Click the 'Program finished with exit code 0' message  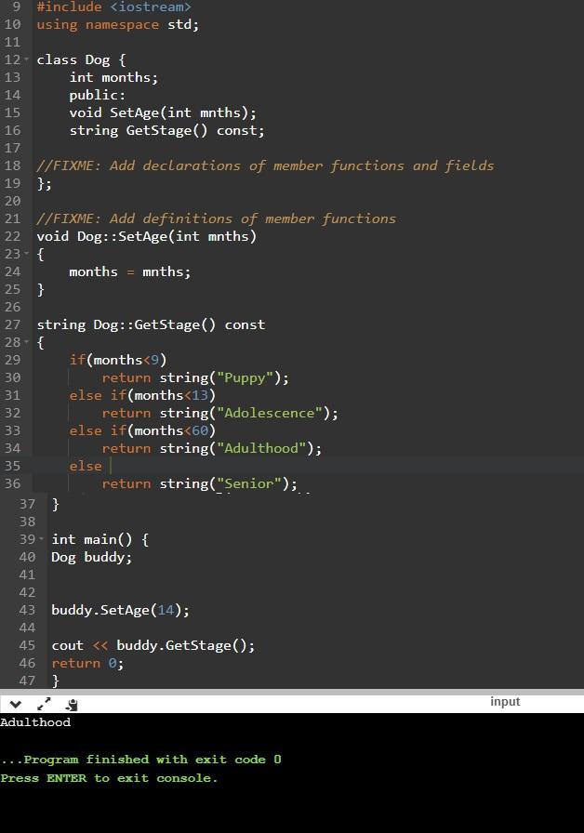click(140, 760)
